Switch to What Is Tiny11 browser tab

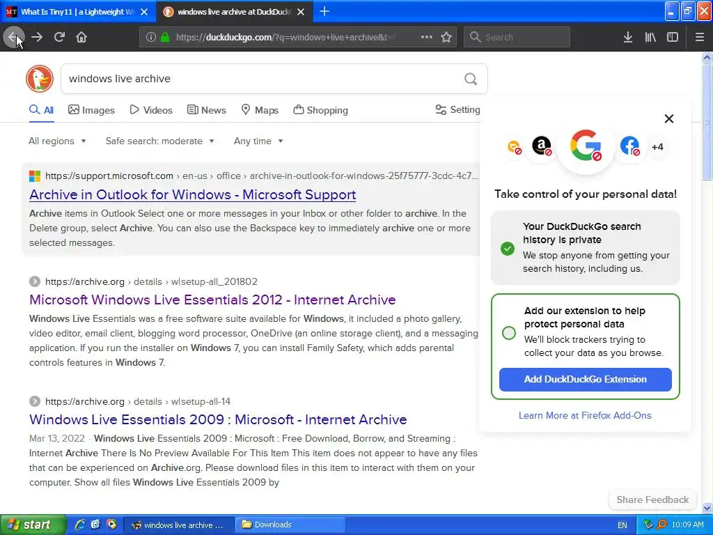pos(78,12)
